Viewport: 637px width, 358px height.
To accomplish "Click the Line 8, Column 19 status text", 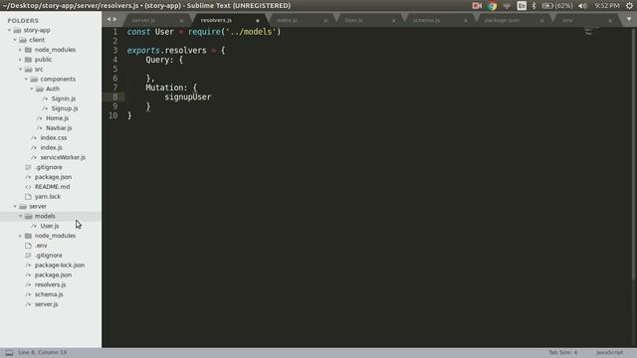I will click(x=42, y=352).
